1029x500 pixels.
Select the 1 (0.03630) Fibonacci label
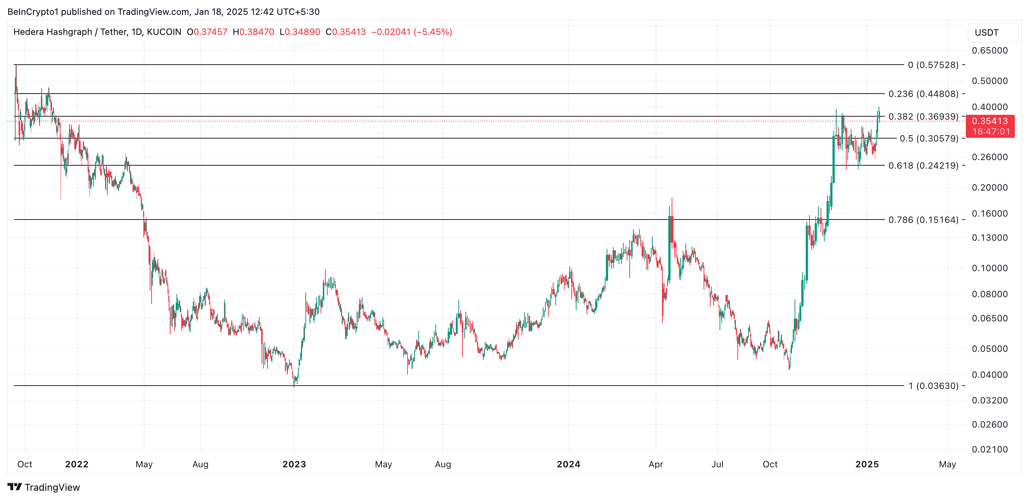click(933, 386)
